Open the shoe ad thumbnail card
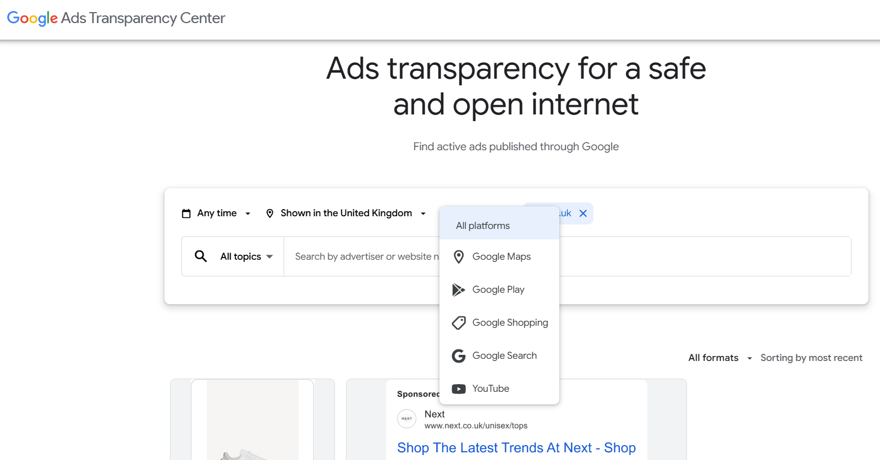Image resolution: width=880 pixels, height=460 pixels. (x=252, y=419)
